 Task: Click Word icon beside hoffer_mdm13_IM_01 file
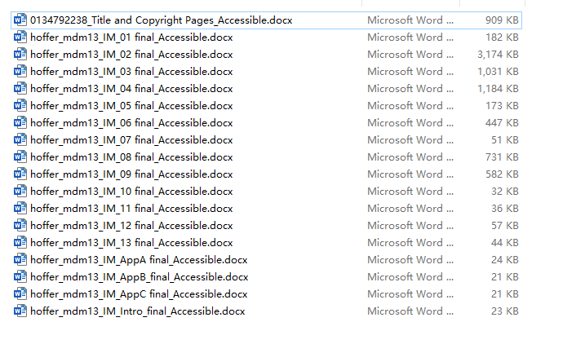(x=20, y=37)
